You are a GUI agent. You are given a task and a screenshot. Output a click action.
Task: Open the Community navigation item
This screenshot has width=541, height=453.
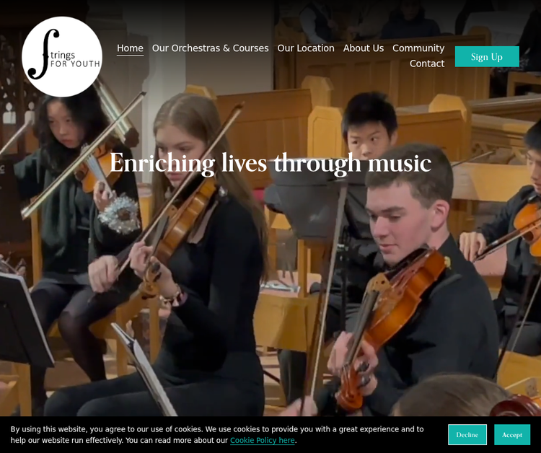(418, 48)
